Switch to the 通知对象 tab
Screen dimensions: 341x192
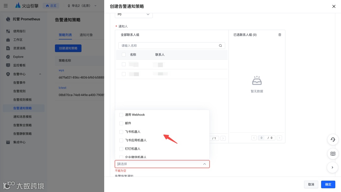pyautogui.click(x=86, y=35)
